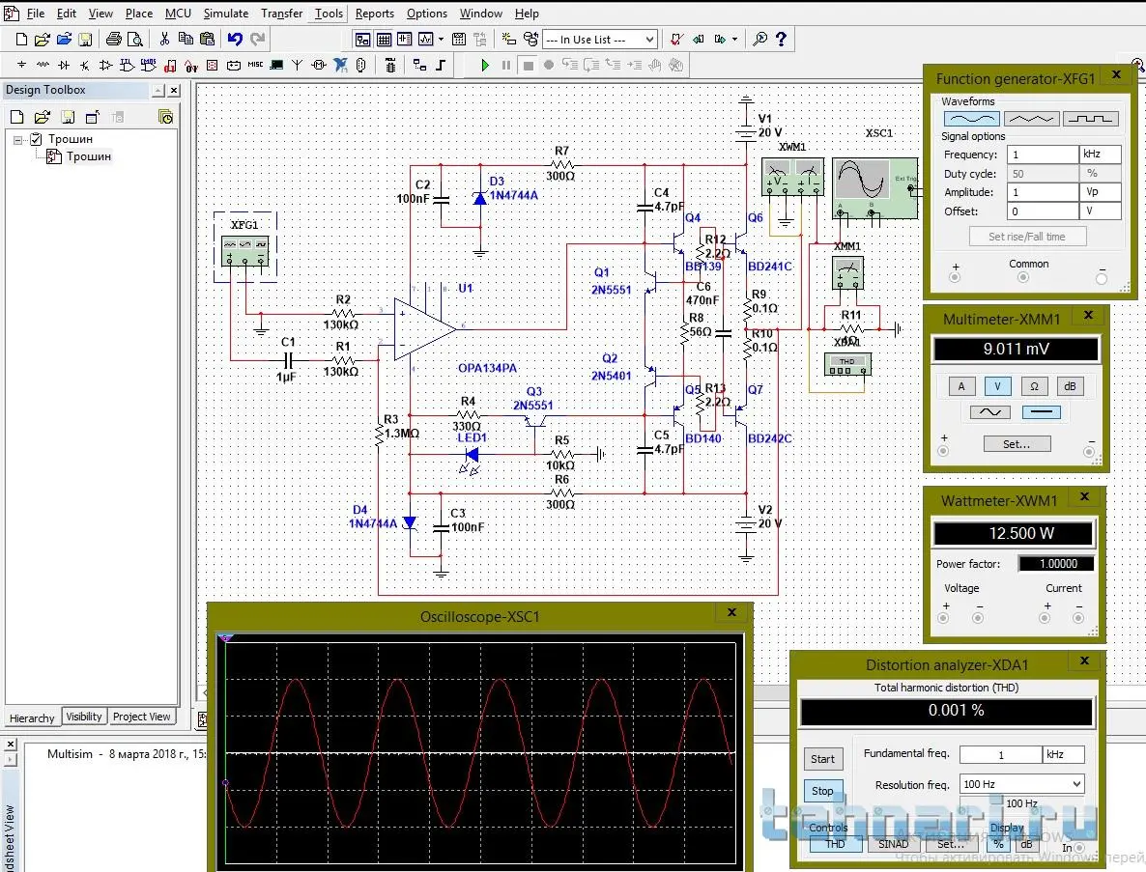Click the Print icon in the toolbar
Viewport: 1146px width, 872px height.
tap(113, 40)
